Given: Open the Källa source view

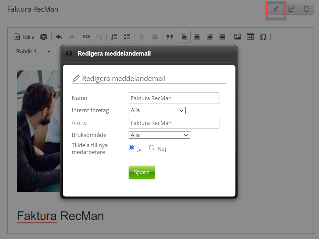Looking at the screenshot, I should click(24, 37).
